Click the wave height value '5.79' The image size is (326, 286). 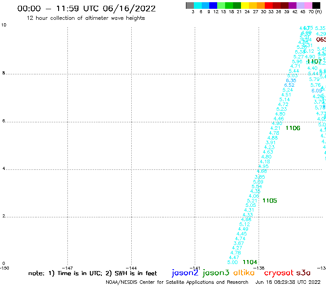(x=315, y=80)
